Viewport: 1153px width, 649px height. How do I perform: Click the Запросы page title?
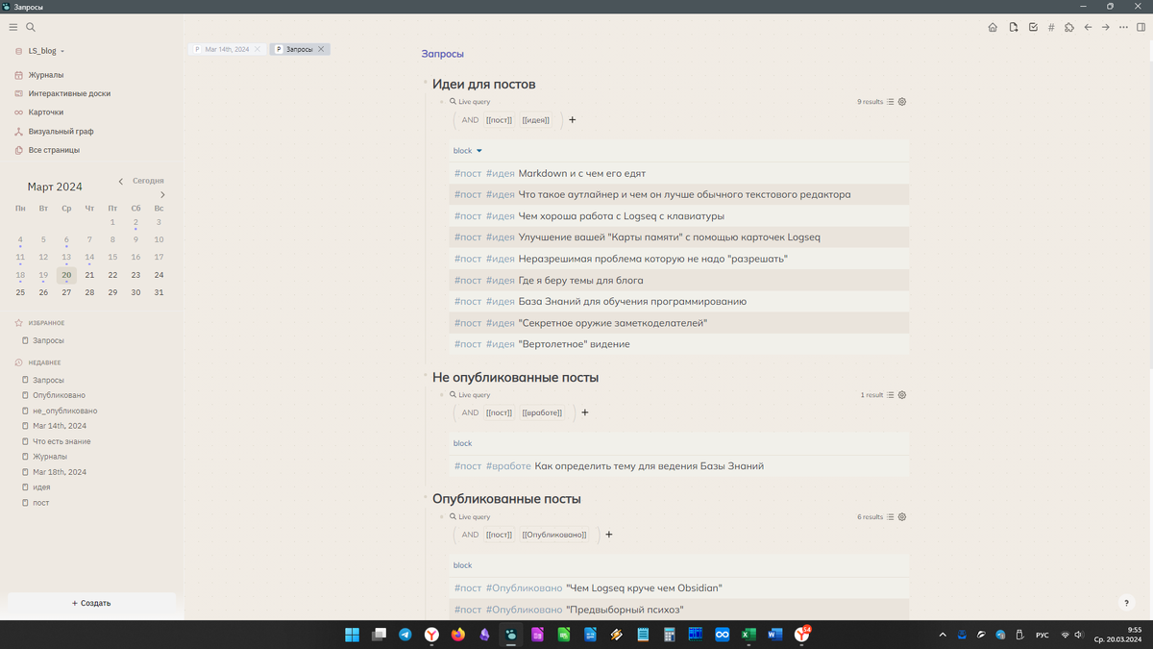tap(443, 54)
